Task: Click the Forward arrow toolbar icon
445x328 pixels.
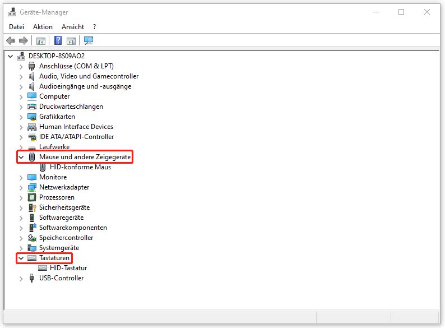Action: click(x=24, y=40)
